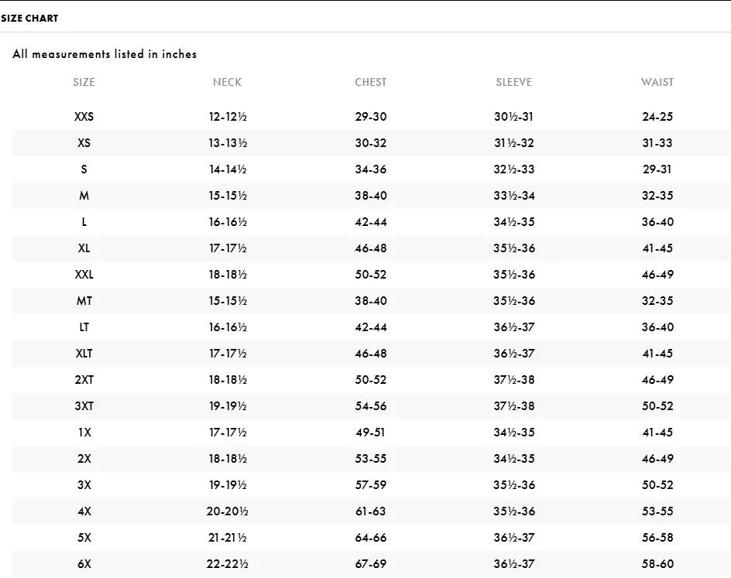Click the 30½-31 sleeve measurement
Screen dimensions: 731x578
coord(514,117)
